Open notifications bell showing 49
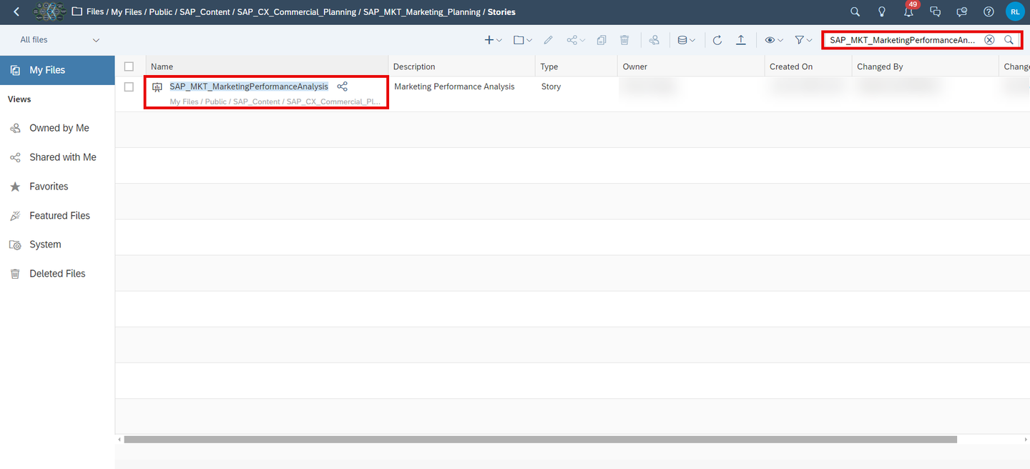Image resolution: width=1030 pixels, height=469 pixels. [908, 12]
